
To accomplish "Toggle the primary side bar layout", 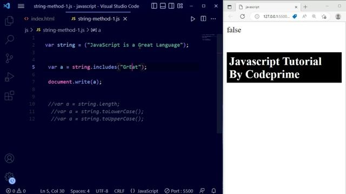I will pyautogui.click(x=154, y=6).
